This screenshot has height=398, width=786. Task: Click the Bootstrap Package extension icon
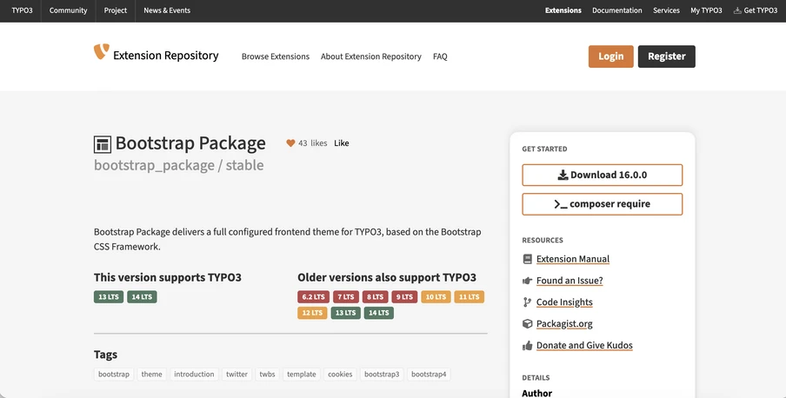coord(103,144)
